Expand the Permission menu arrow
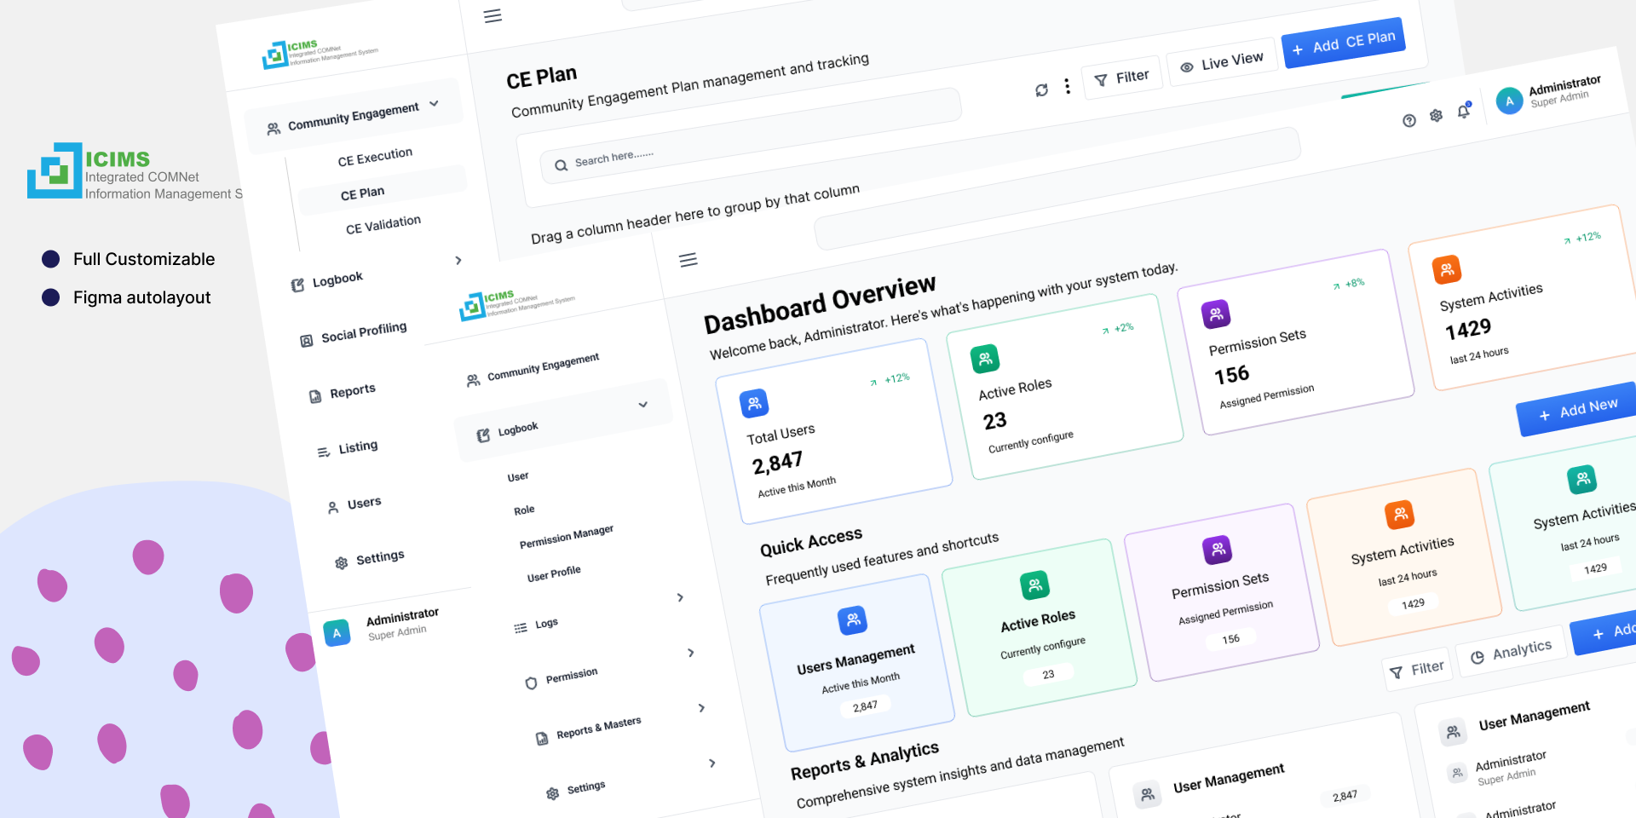The height and width of the screenshot is (818, 1636). click(x=691, y=653)
